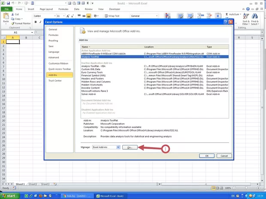
Task: Open the General number format dropdown
Action: [x=157, y=15]
